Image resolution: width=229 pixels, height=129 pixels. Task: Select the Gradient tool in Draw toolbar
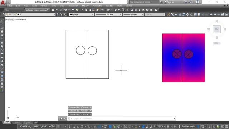[2, 76]
